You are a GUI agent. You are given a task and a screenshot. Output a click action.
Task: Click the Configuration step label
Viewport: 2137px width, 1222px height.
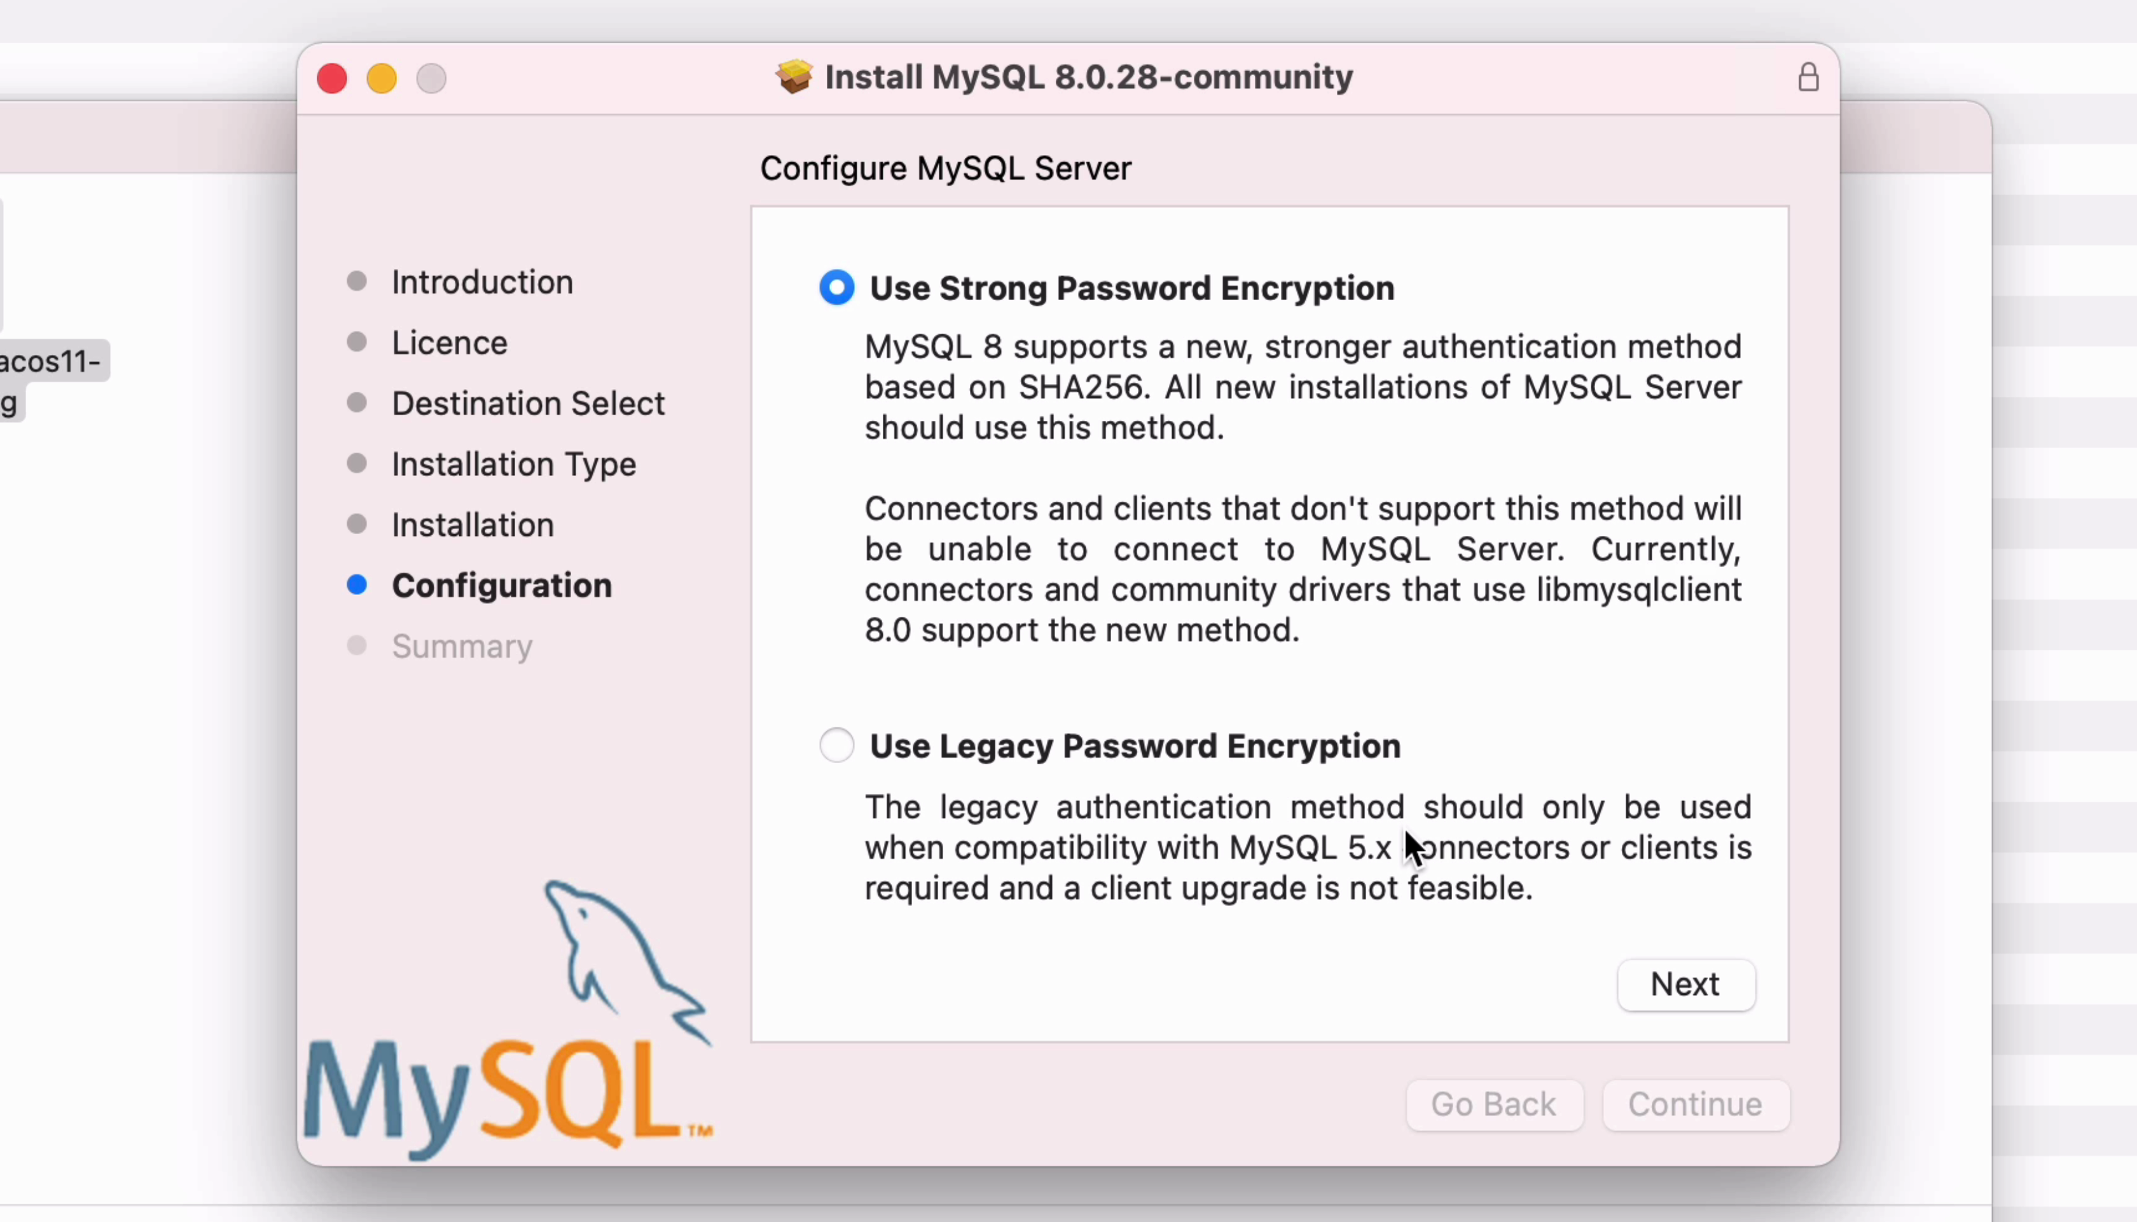coord(501,586)
